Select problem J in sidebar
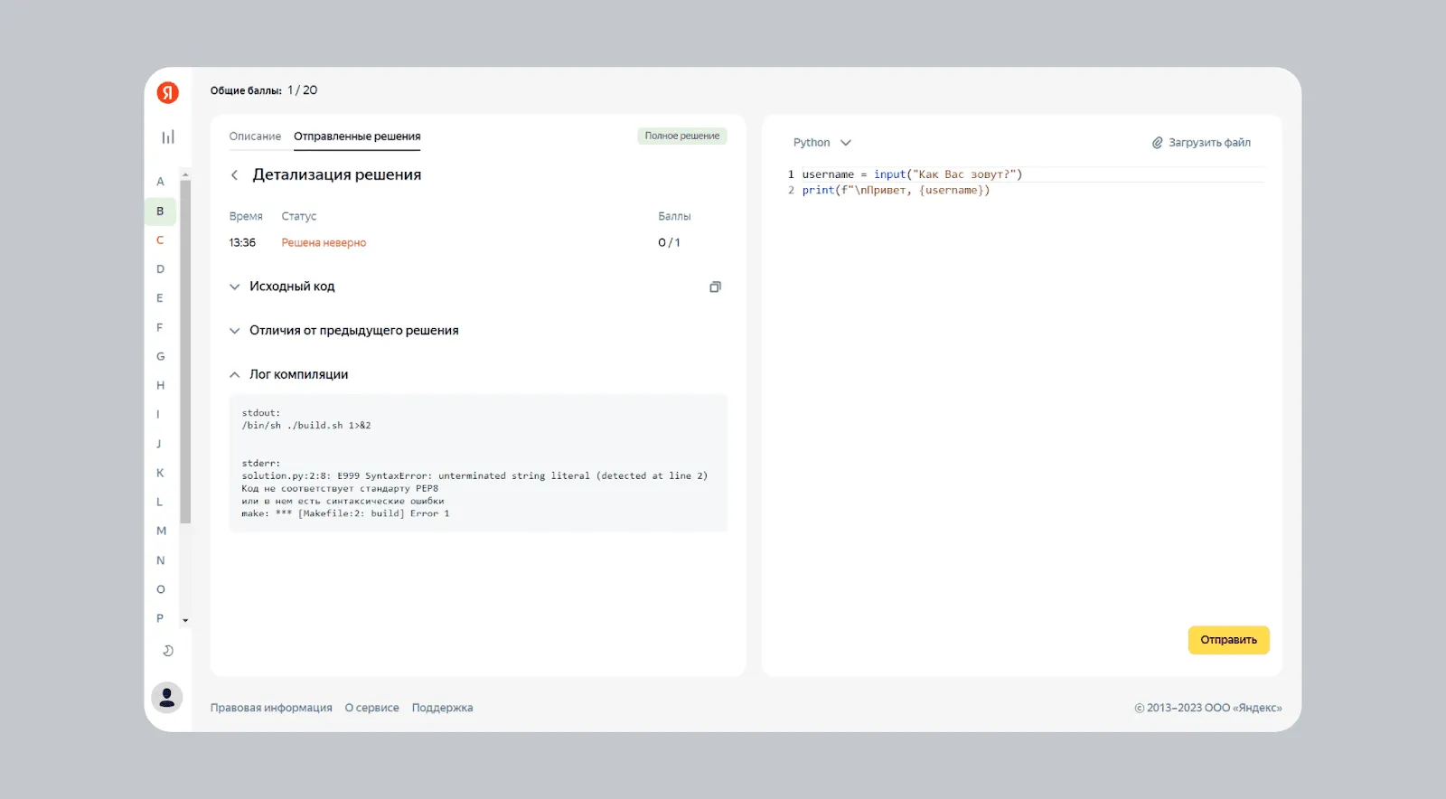The height and width of the screenshot is (799, 1446). (x=159, y=444)
